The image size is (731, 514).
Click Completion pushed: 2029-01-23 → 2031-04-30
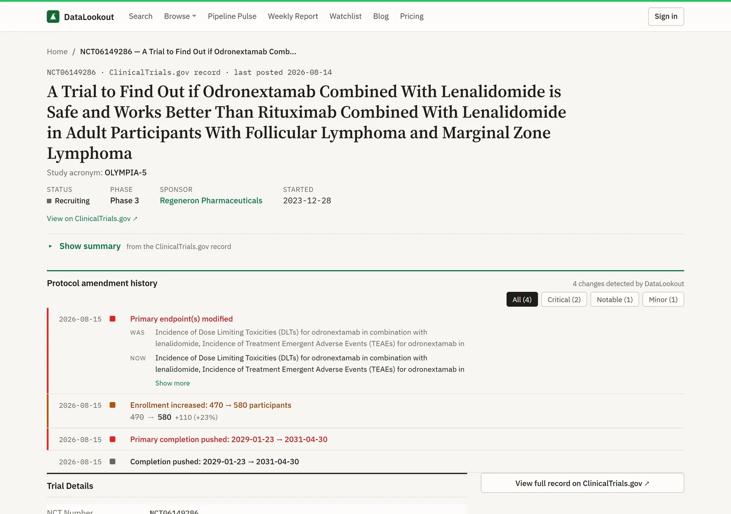[x=215, y=462]
